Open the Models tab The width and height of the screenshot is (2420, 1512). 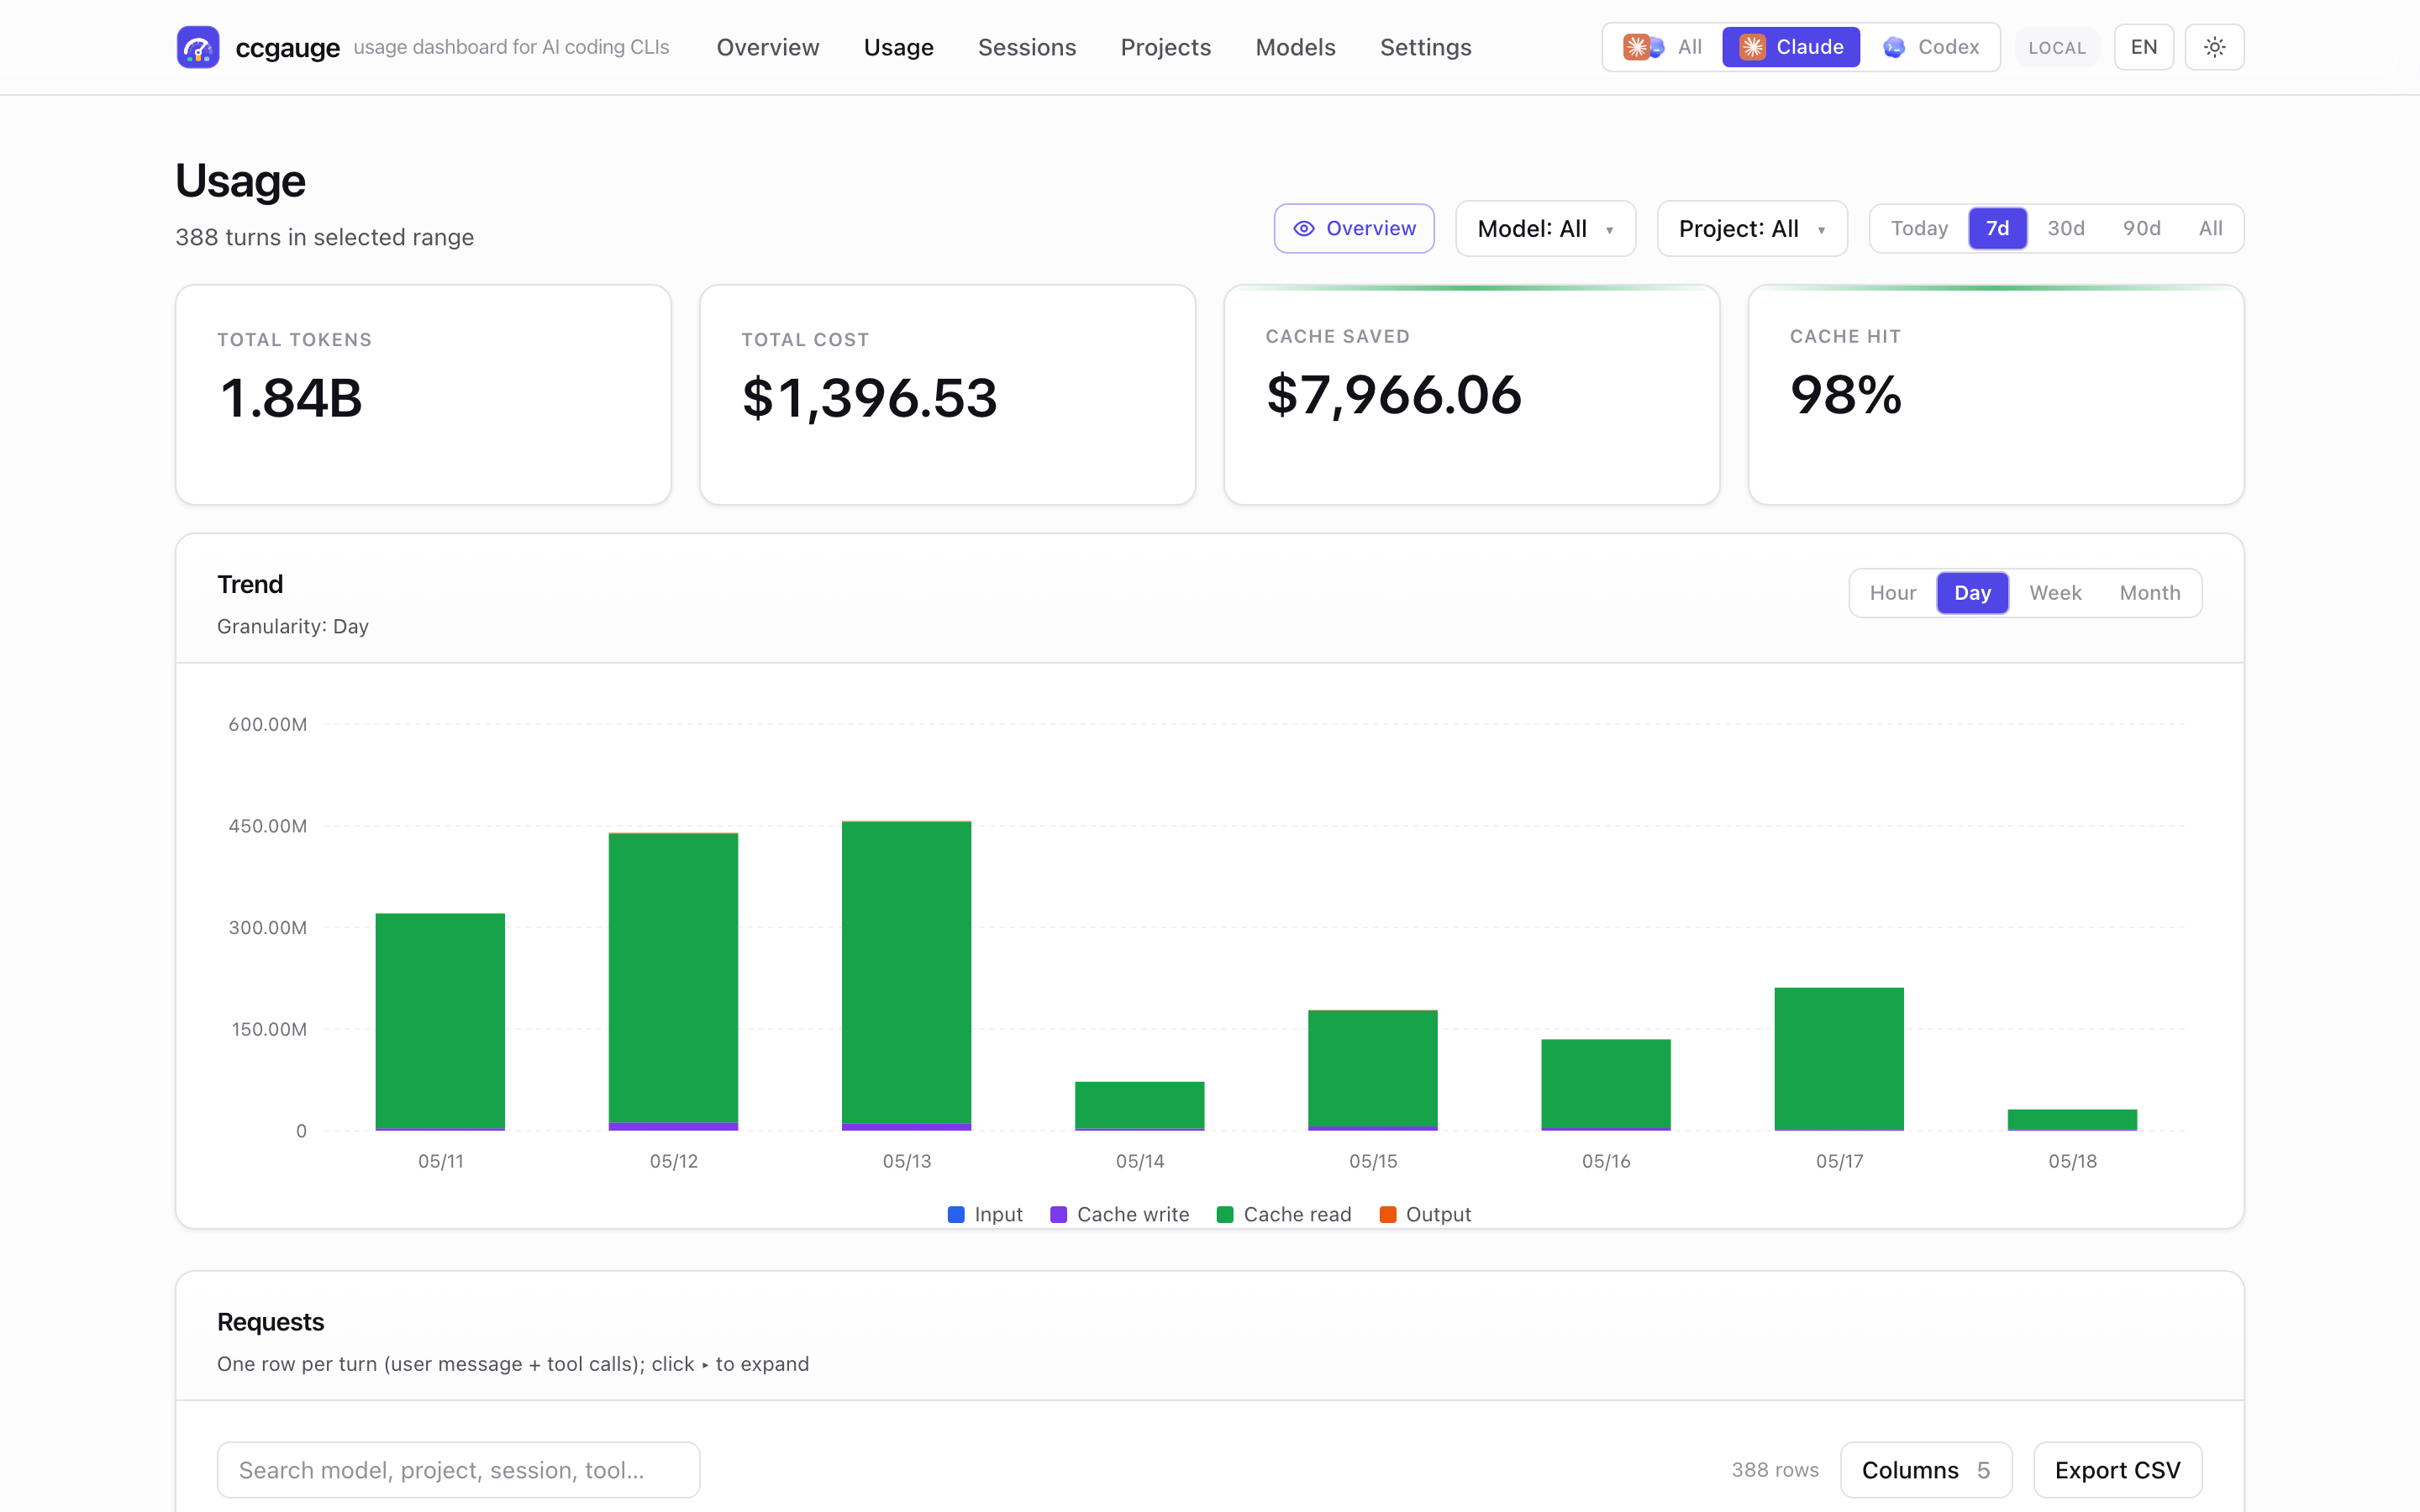point(1295,47)
